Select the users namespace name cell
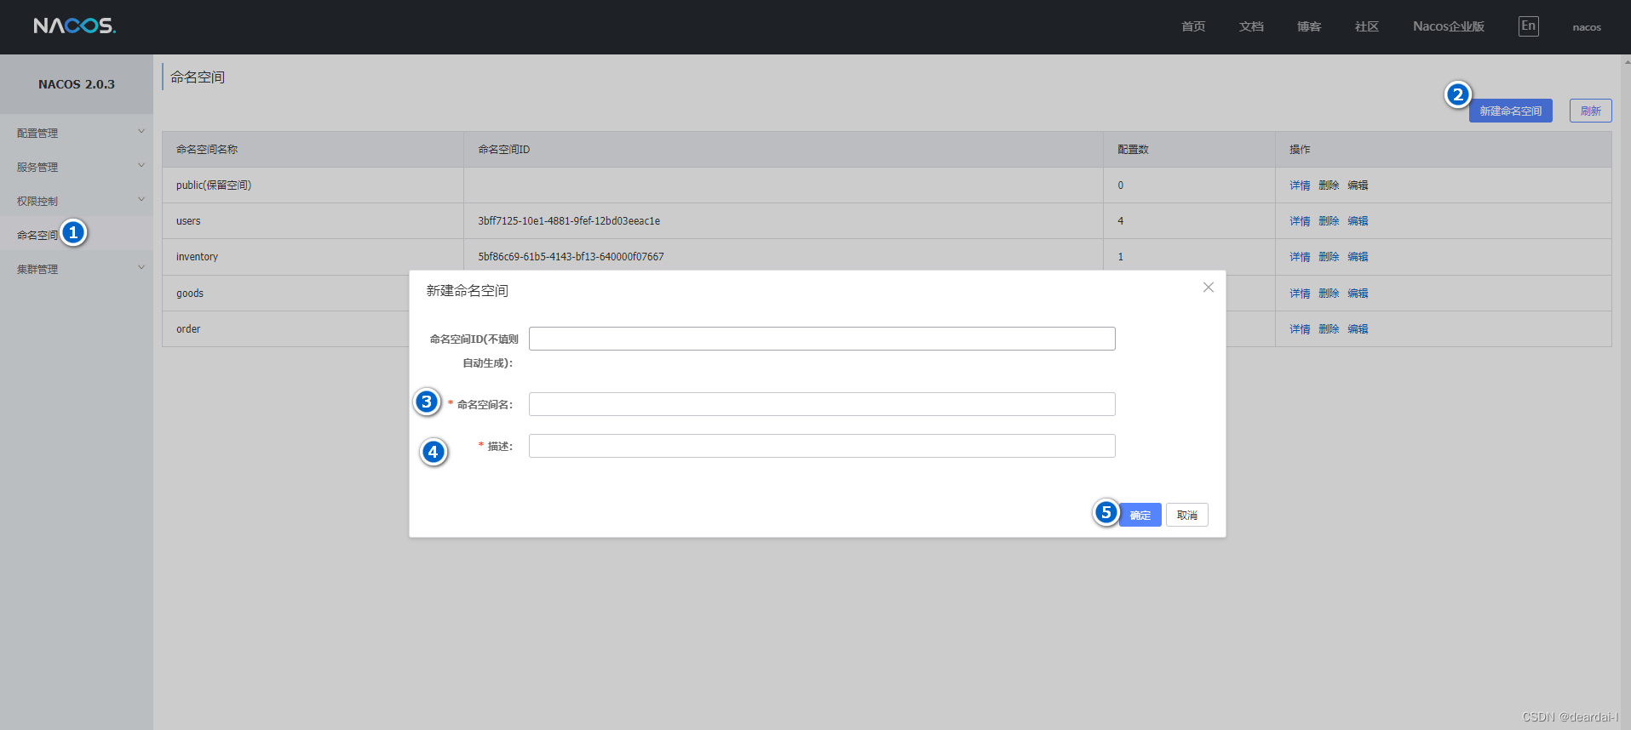 (x=313, y=221)
